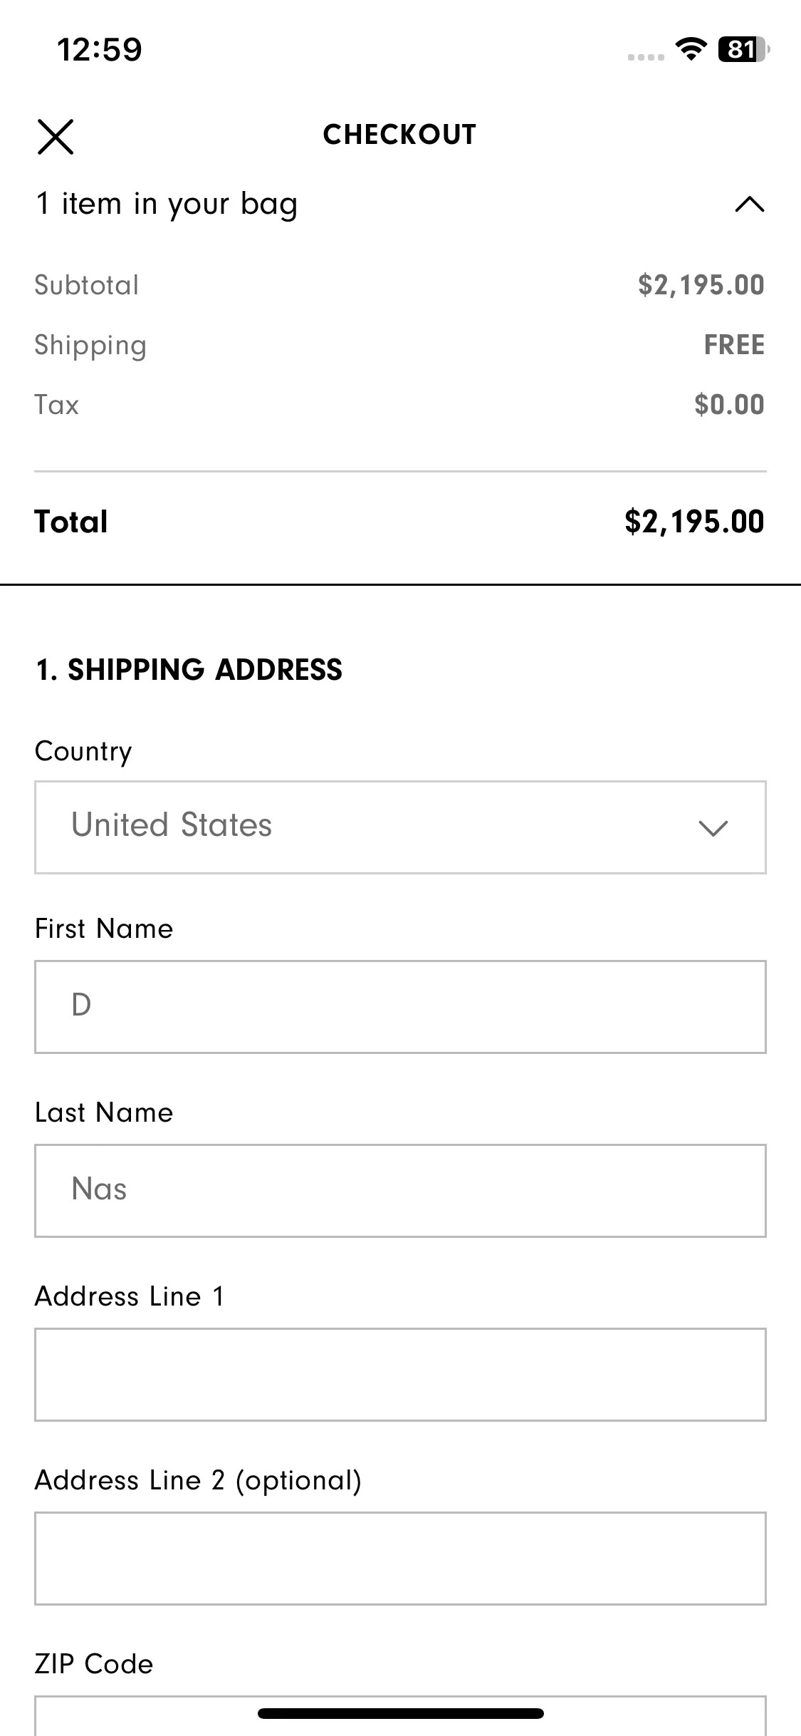Focus the Last Name field containing Nas
801x1736 pixels.
400,1191
